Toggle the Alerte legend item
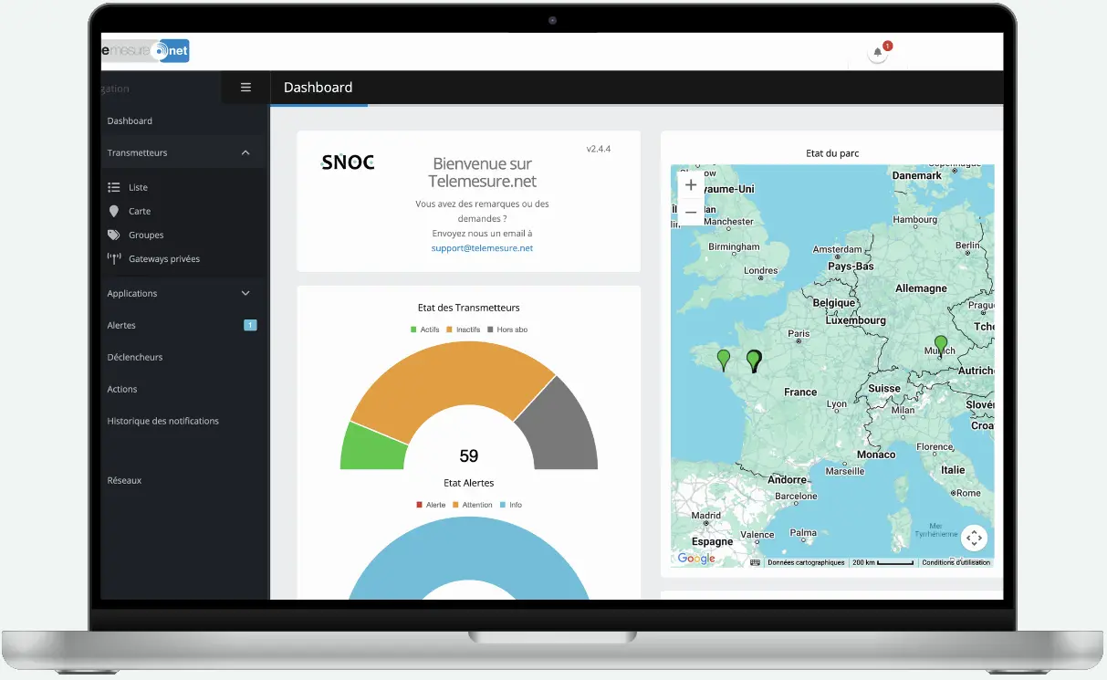The width and height of the screenshot is (1107, 680). click(x=431, y=505)
